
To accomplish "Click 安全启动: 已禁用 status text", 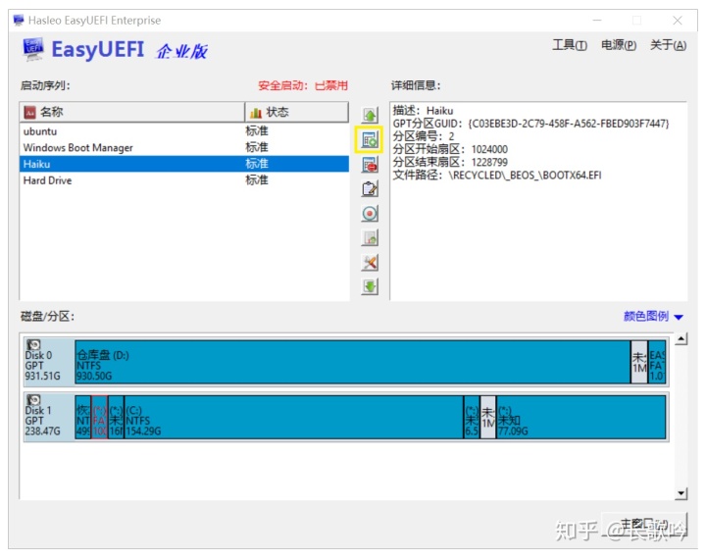I will click(303, 85).
